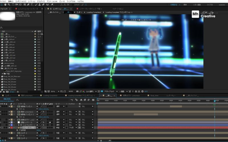Image resolution: width=228 pixels, height=142 pixels.
Task: Create new folder in Project panel
Action: tap(4, 92)
